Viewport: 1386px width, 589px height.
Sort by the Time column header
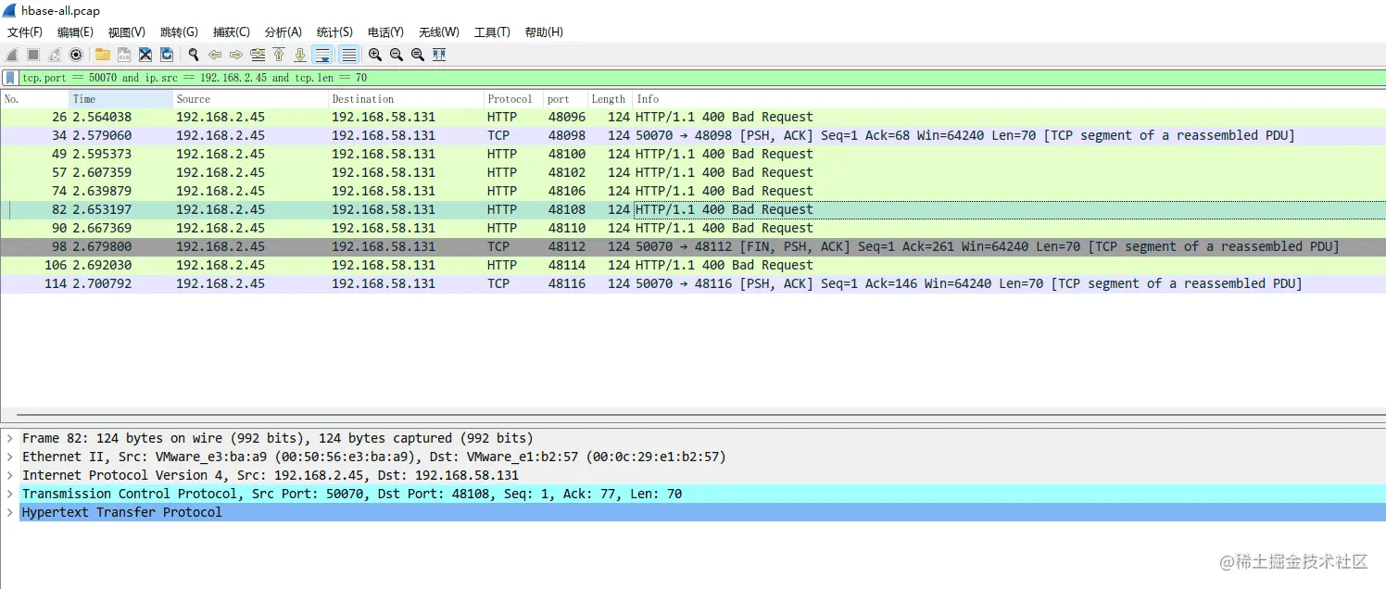click(121, 99)
